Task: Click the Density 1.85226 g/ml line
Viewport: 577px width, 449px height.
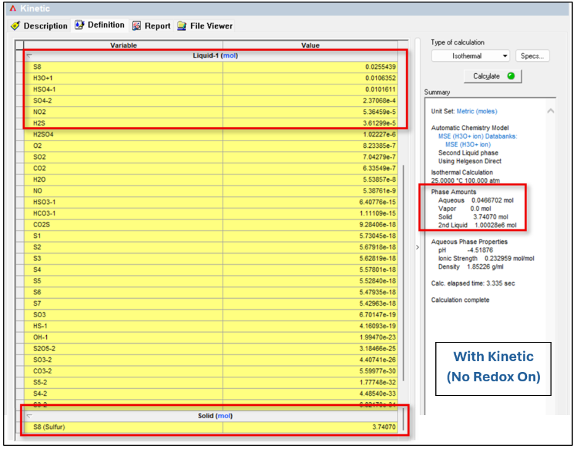Action: [x=470, y=267]
